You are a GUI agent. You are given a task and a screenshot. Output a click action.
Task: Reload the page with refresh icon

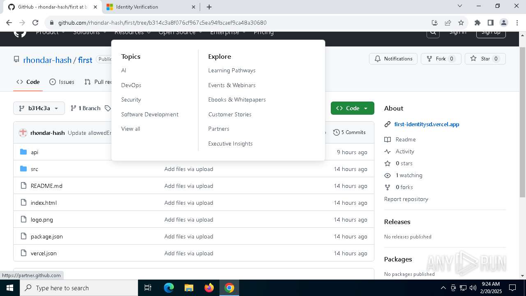tap(35, 23)
